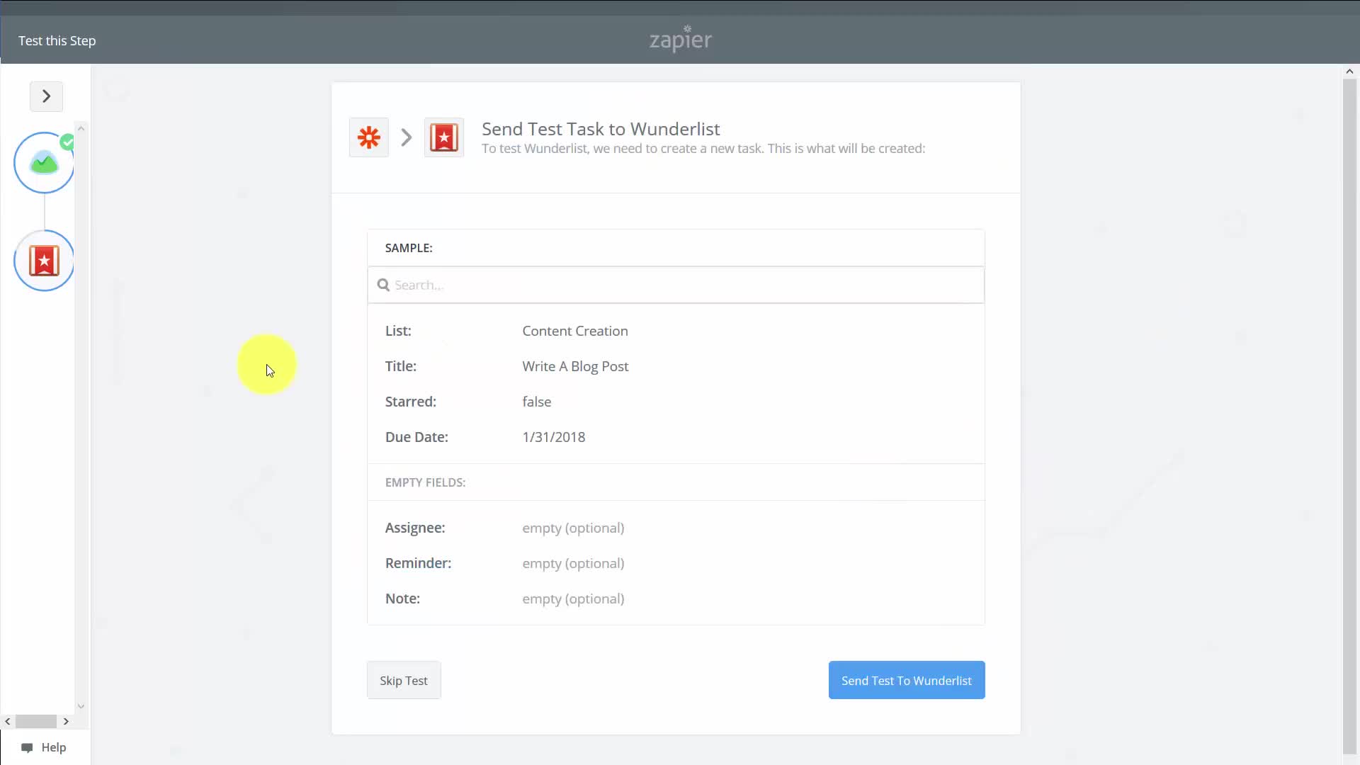Click Skip Test button
The height and width of the screenshot is (765, 1360).
tap(404, 680)
